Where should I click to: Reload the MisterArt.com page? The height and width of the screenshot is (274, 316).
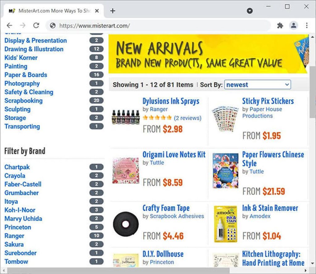click(x=36, y=25)
